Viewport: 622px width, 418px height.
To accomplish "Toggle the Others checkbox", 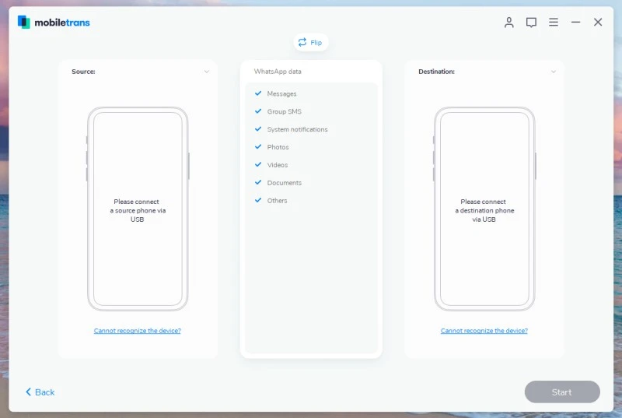I will [258, 201].
